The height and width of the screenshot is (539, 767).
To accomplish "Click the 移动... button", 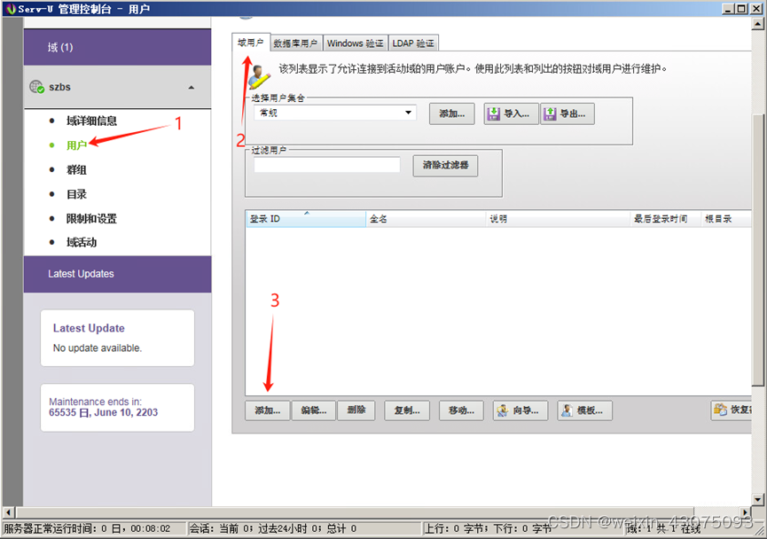I will pyautogui.click(x=461, y=410).
